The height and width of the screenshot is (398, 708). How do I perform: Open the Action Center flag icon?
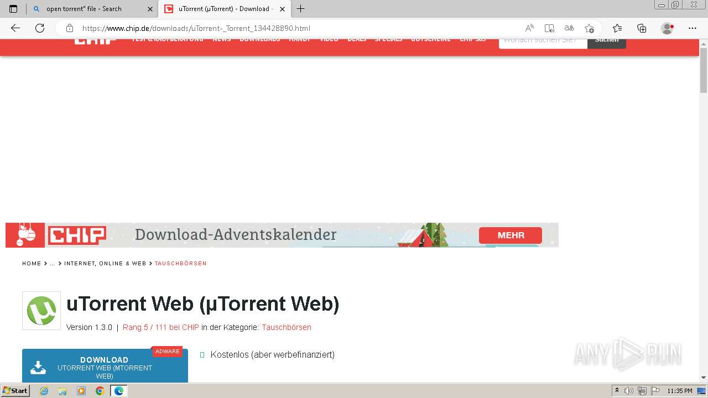point(655,391)
